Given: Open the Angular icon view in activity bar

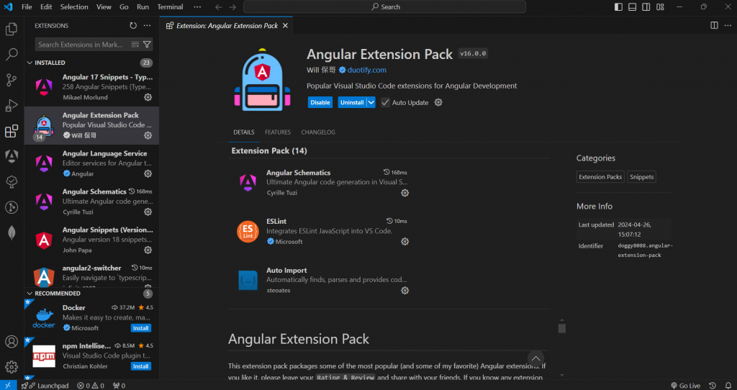Looking at the screenshot, I should tap(12, 156).
